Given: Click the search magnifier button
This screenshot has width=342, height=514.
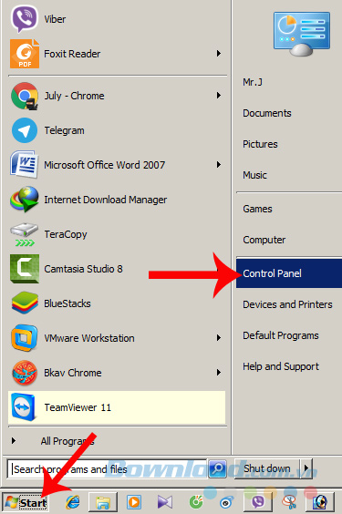Looking at the screenshot, I should 218,468.
